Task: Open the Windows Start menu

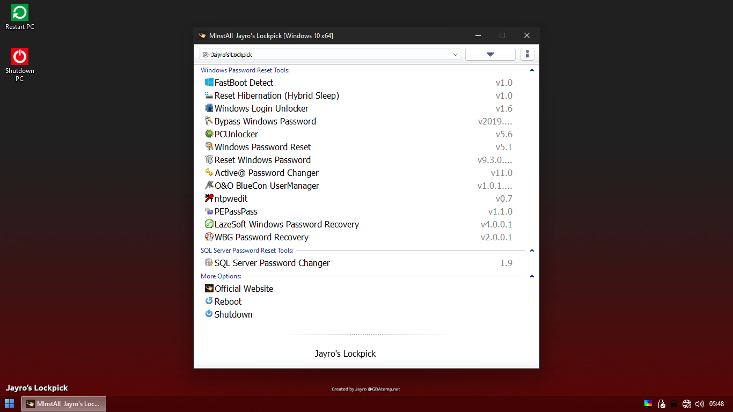Action: point(10,403)
